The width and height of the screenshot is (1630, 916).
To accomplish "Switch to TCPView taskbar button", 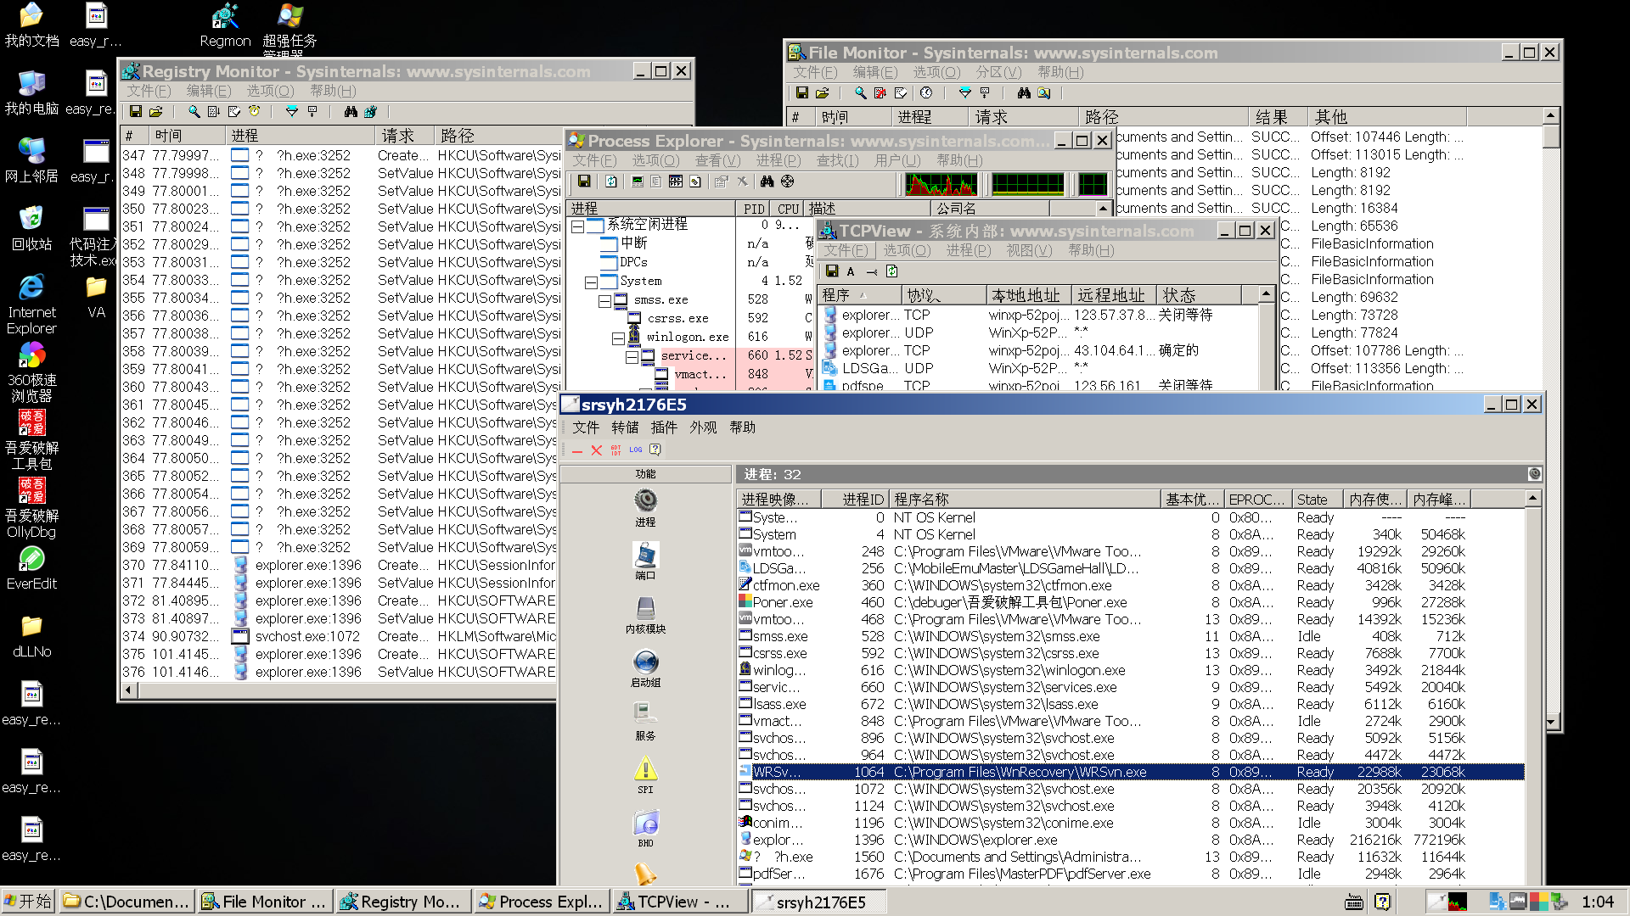I will point(683,902).
